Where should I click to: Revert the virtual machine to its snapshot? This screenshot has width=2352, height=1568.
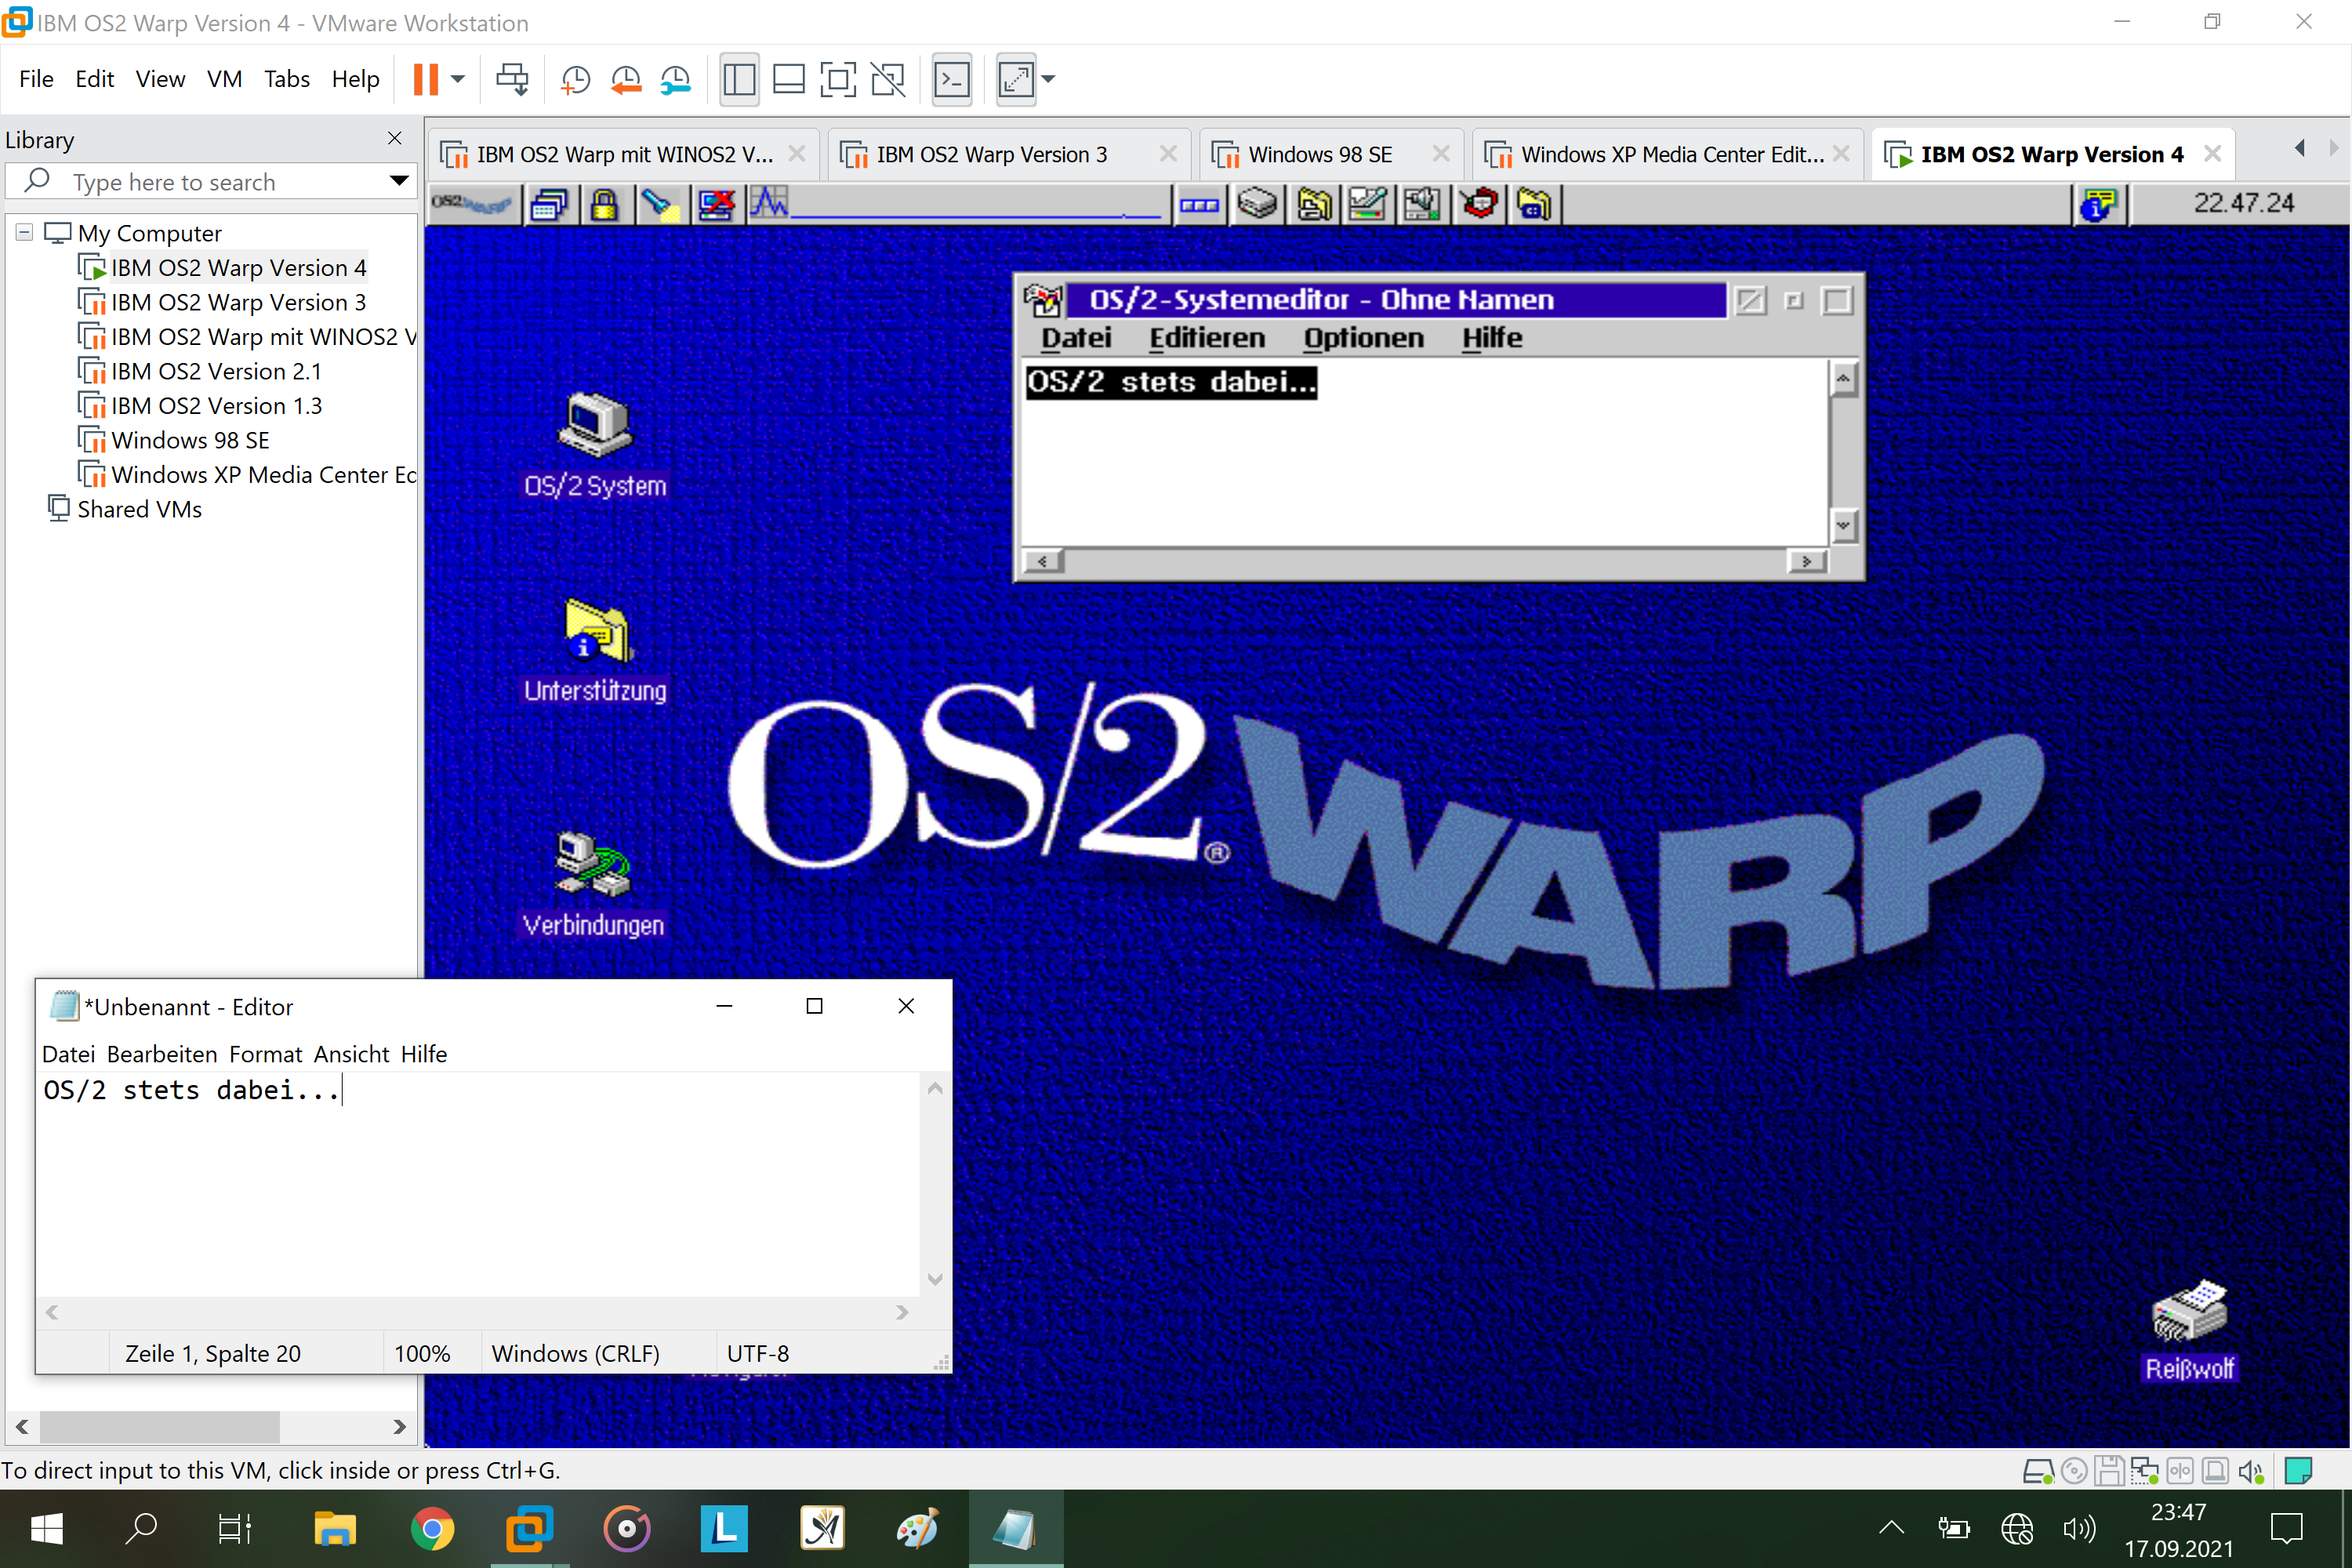click(x=626, y=79)
